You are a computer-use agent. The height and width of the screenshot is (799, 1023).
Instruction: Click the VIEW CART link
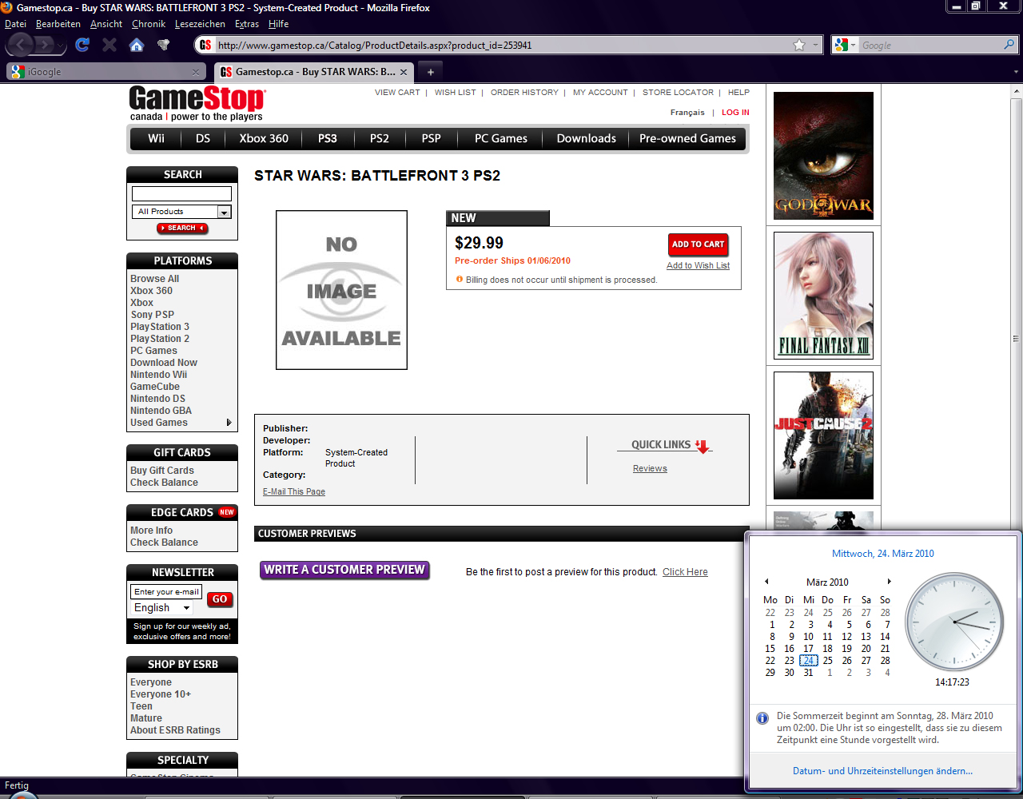397,93
